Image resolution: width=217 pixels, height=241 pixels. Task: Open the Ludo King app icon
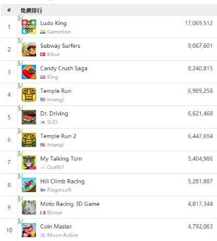tap(29, 27)
